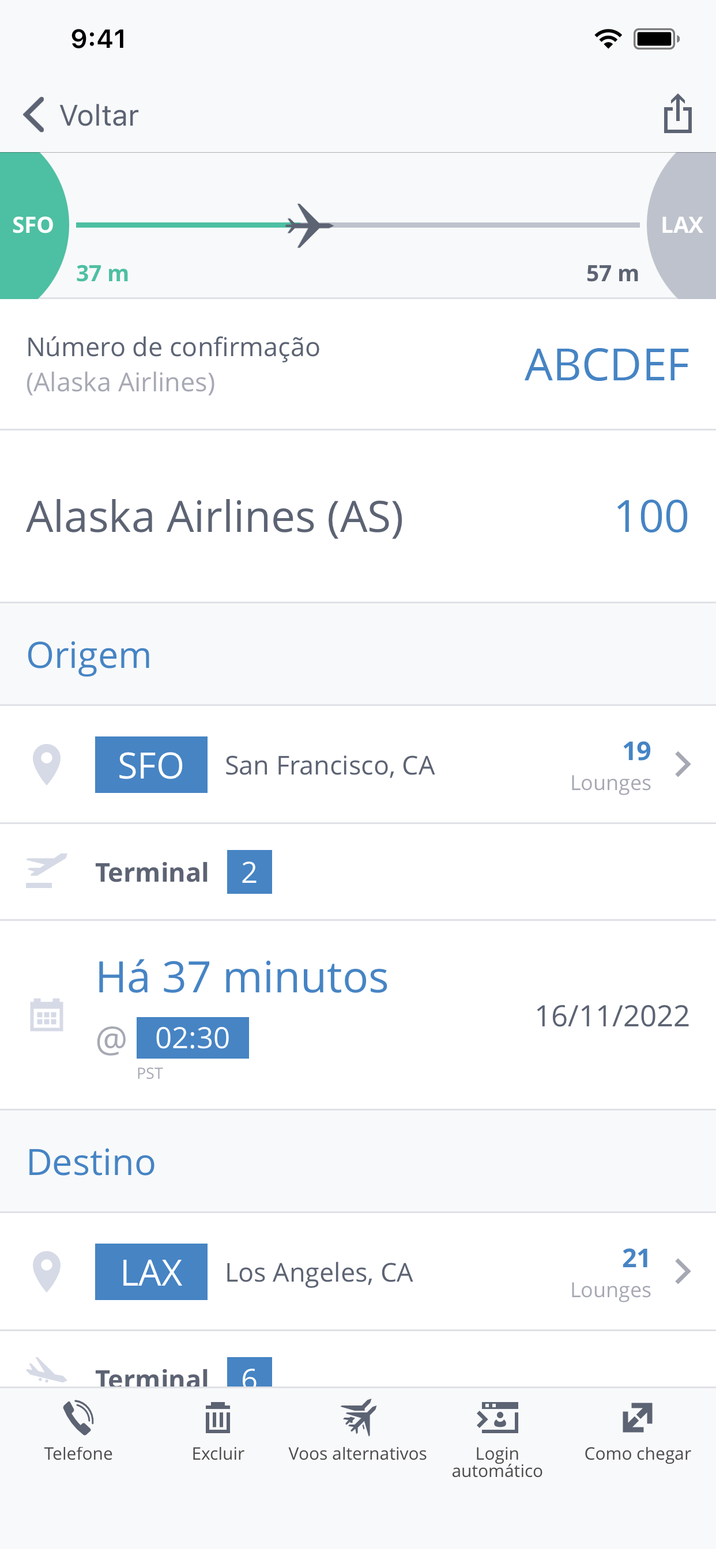
Task: Tap the Telefone phone icon
Action: coord(78,1417)
